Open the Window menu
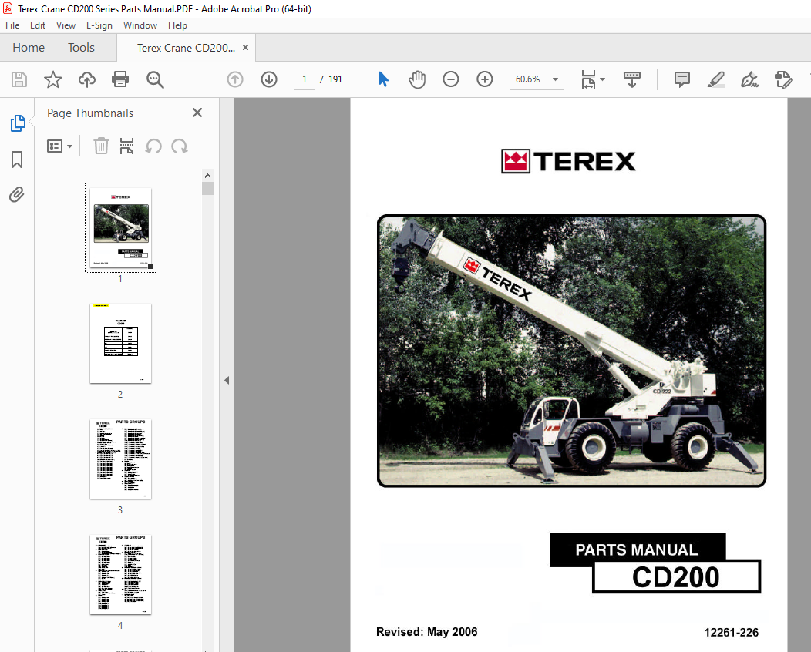Image resolution: width=811 pixels, height=652 pixels. (140, 25)
